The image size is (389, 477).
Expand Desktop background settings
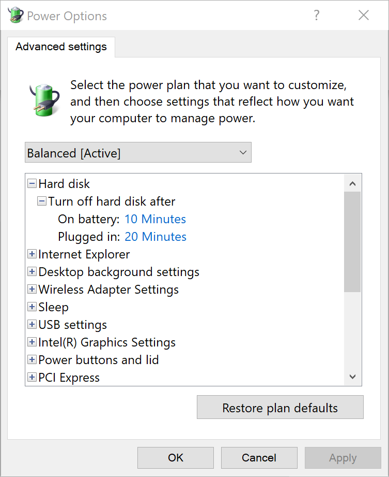[x=32, y=272]
